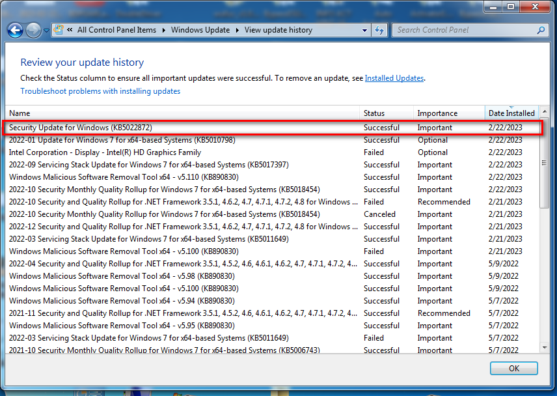
Task: Select Successful Removal Tool v5.100 dated 5/9/2022
Action: (x=273, y=289)
